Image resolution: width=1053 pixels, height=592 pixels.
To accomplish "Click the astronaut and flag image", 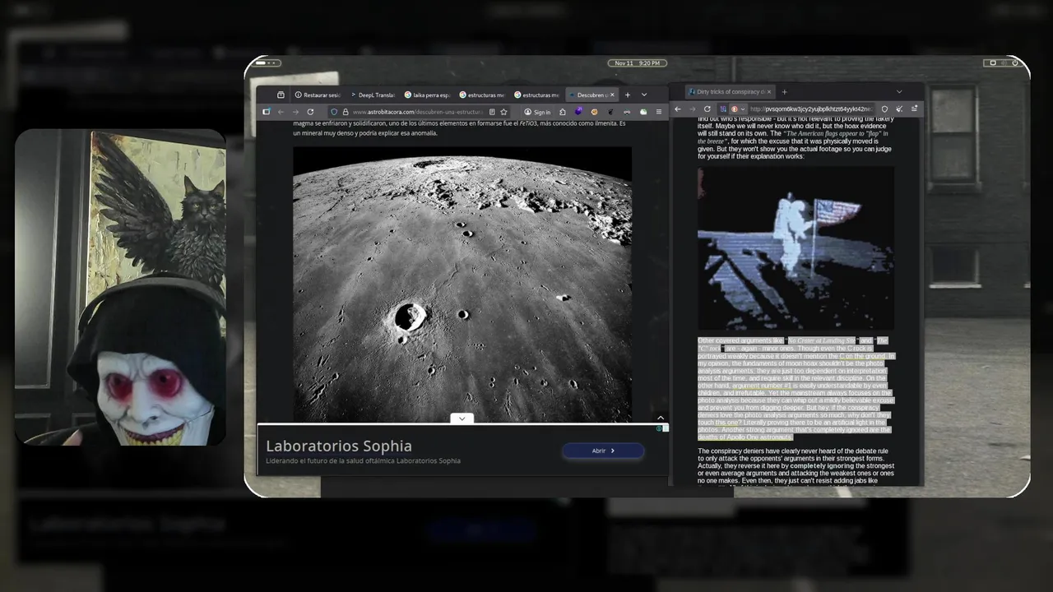I will [x=796, y=248].
